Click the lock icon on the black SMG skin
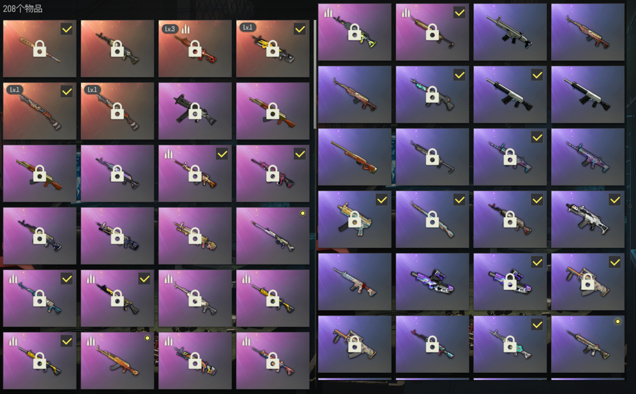 (x=195, y=111)
